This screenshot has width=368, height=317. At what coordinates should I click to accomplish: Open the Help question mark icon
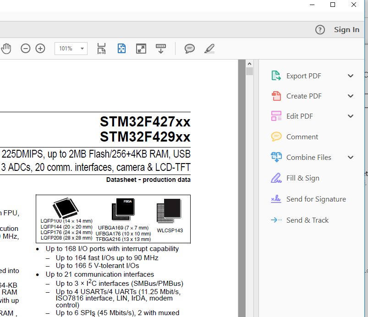pos(320,30)
